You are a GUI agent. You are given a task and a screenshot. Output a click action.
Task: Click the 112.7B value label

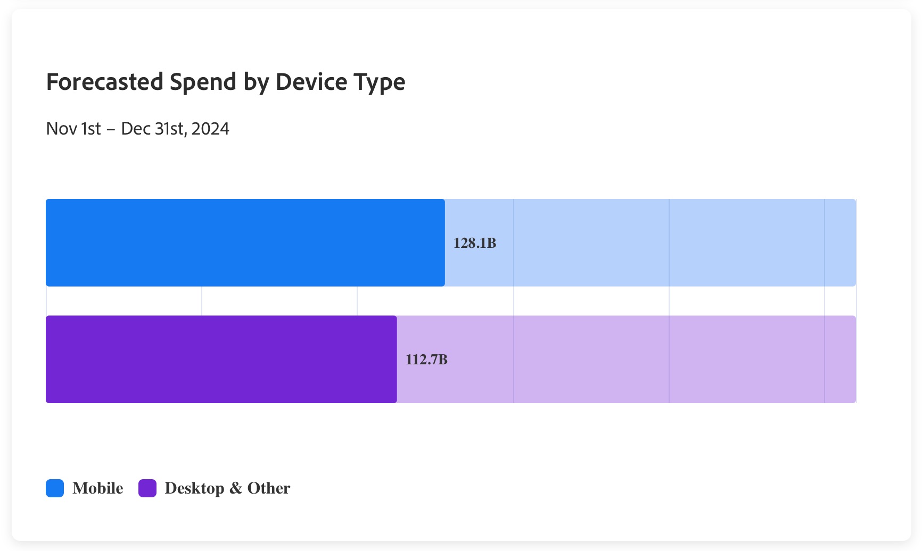pos(426,360)
